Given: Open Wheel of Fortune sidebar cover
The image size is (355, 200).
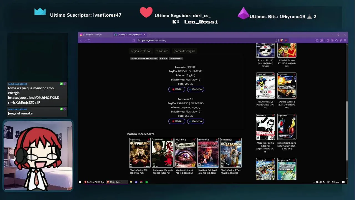Looking at the screenshot, I should click(287, 50).
